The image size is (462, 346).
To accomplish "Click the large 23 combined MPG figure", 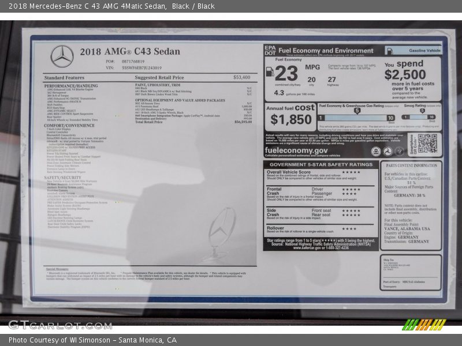I will (x=286, y=73).
